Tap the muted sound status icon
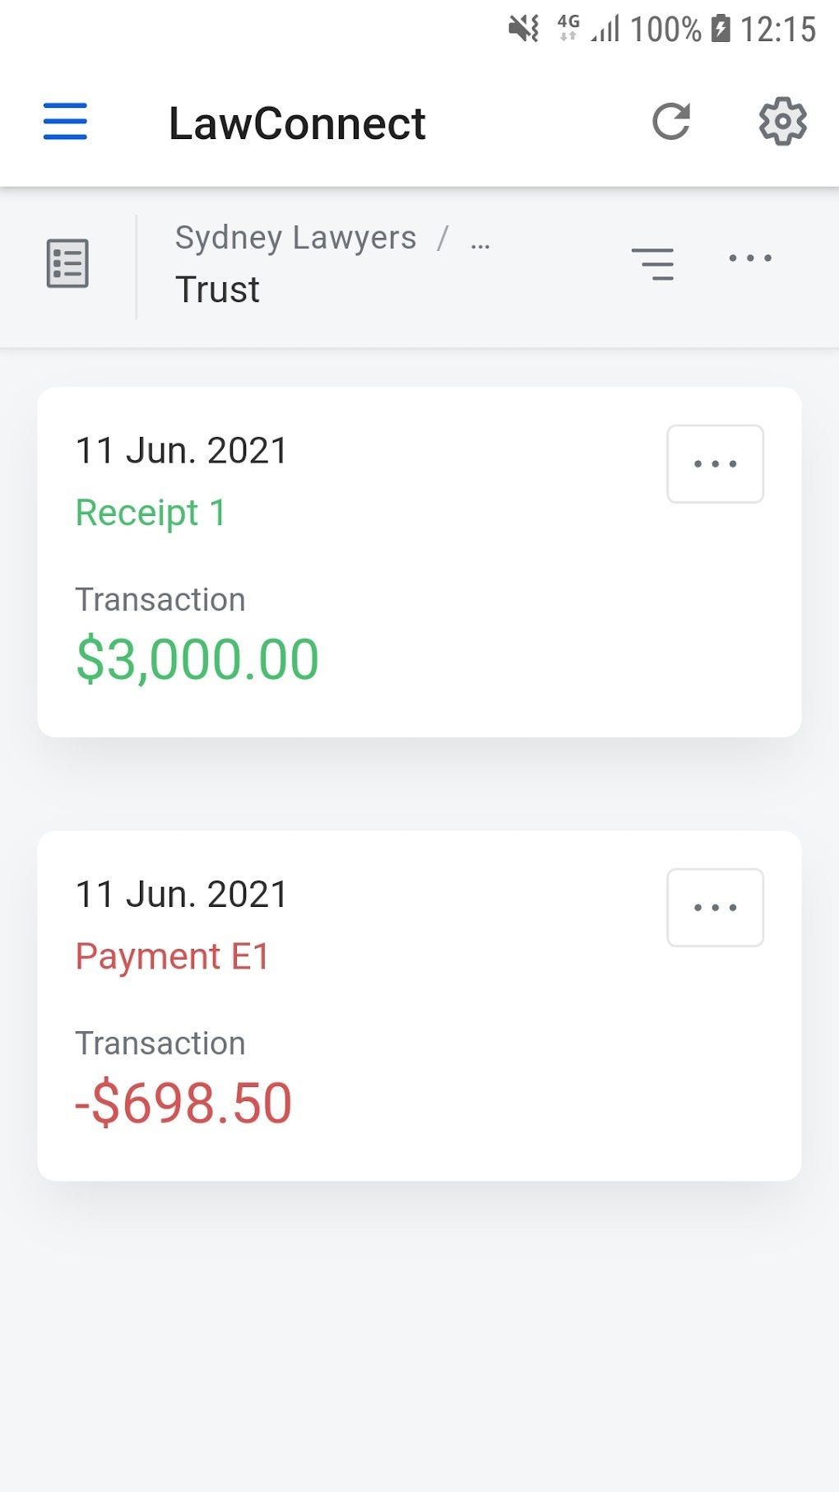 (523, 29)
